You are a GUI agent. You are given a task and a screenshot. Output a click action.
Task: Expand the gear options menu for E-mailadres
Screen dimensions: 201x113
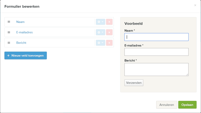click(100, 32)
